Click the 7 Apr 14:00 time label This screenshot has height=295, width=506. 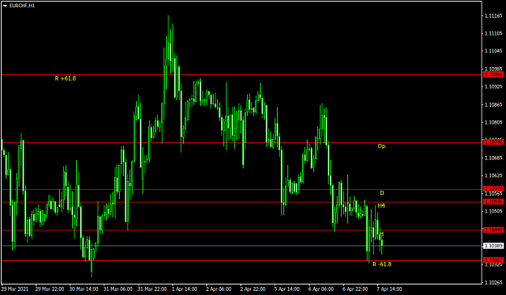pyautogui.click(x=389, y=289)
